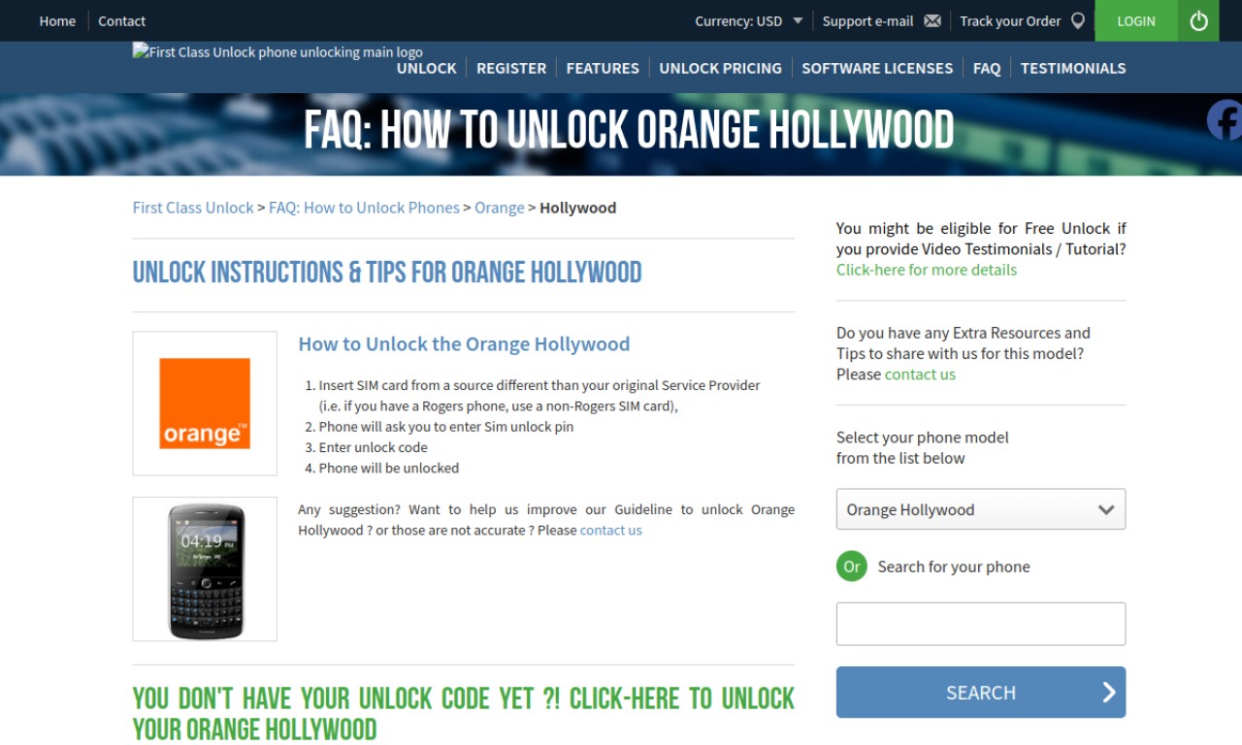The width and height of the screenshot is (1242, 745).
Task: Click the First Class Unlock main logo
Action: 278,52
